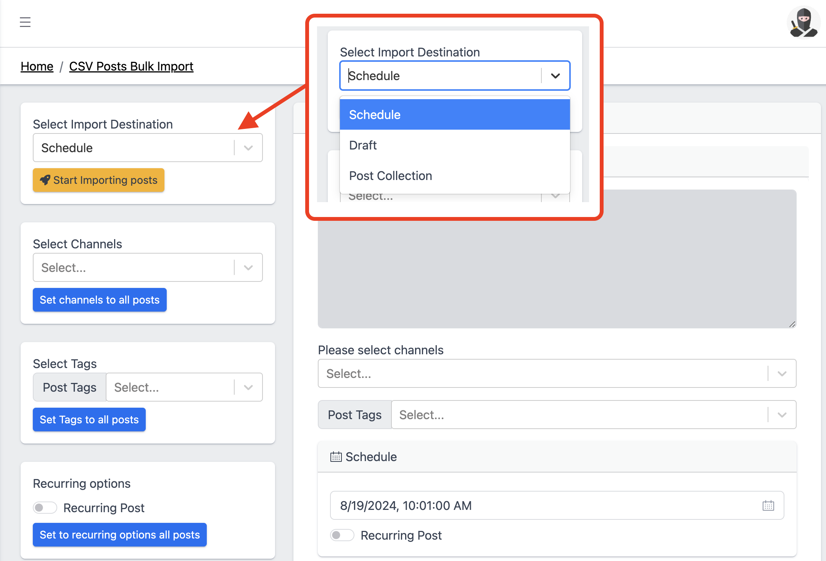Open main panel Post Tags dropdown
This screenshot has width=826, height=561.
[x=594, y=415]
